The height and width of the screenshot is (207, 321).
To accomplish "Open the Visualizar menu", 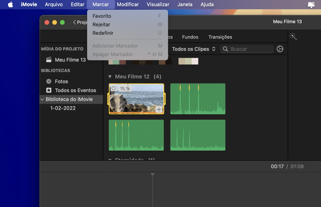I will point(158,4).
